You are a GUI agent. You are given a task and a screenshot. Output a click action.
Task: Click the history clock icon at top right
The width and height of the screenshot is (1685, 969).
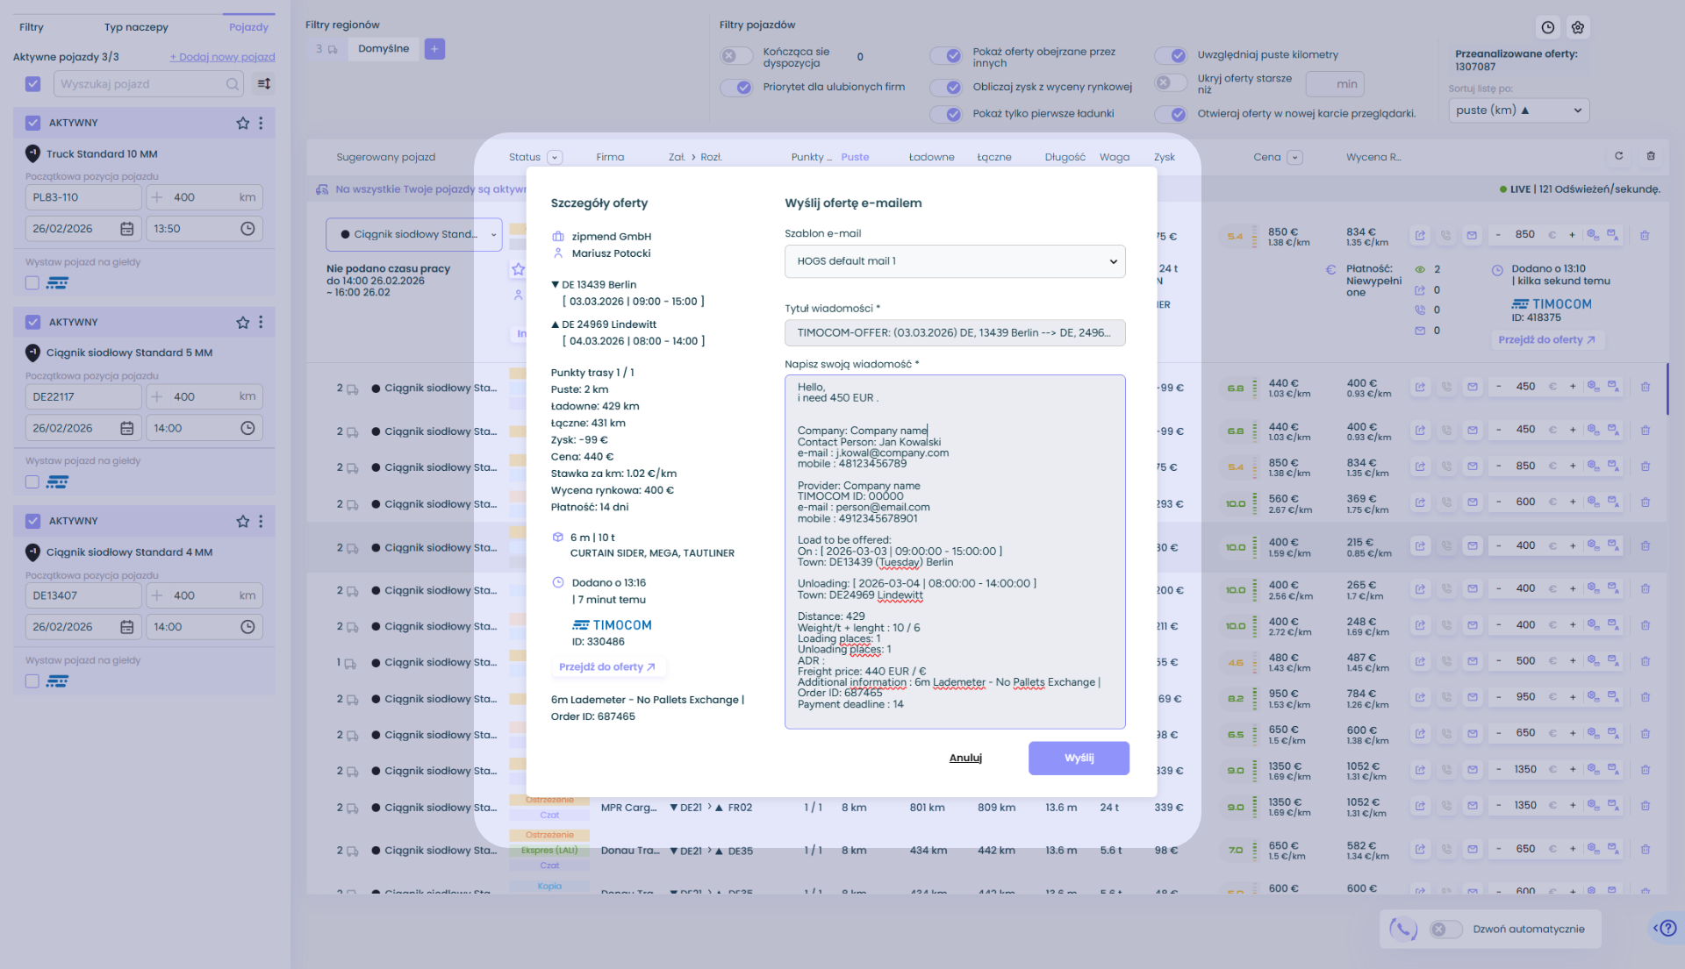1548,27
